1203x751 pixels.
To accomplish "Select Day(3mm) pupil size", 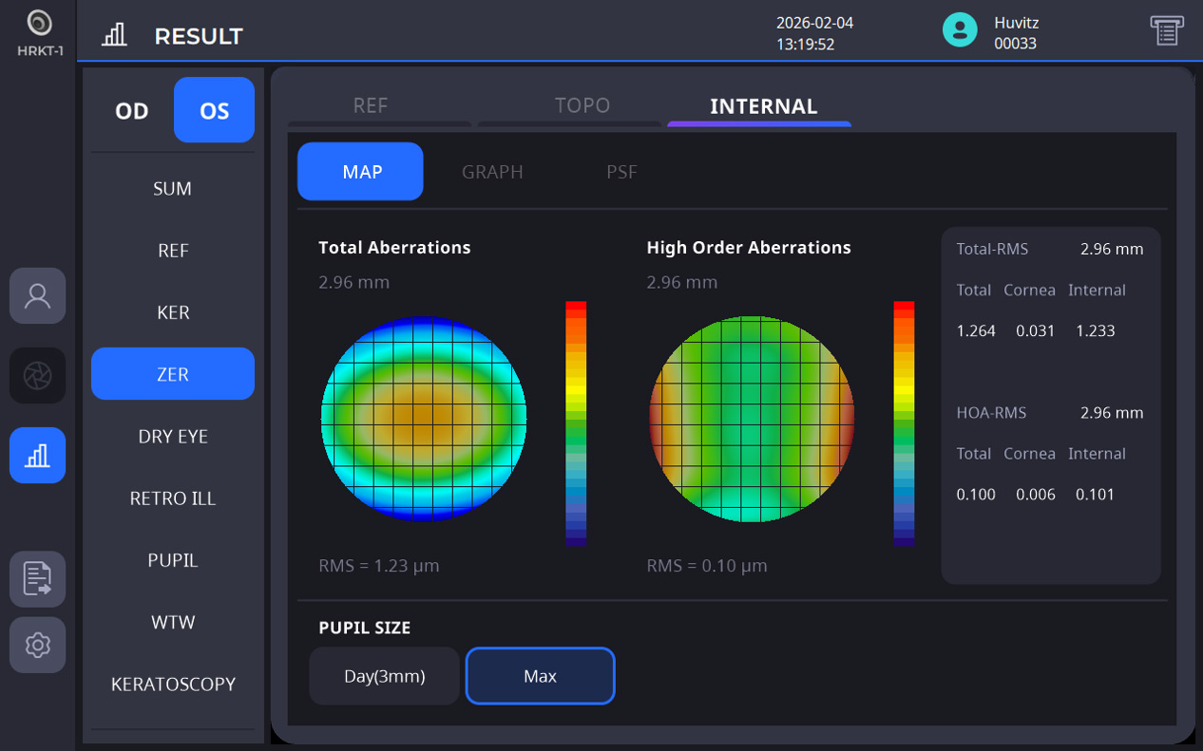I will [x=384, y=676].
